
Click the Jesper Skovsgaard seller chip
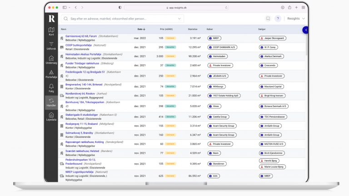pyautogui.click(x=271, y=38)
